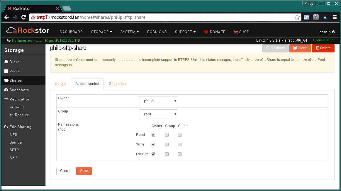Click the Permissions (700) label

(68, 127)
